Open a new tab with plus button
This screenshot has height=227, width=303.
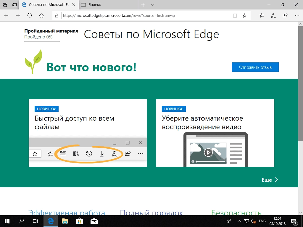tap(143, 5)
